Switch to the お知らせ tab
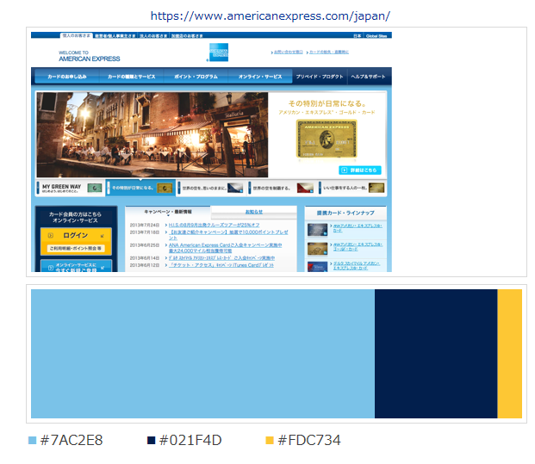Image resolution: width=535 pixels, height=464 pixels. click(x=254, y=212)
